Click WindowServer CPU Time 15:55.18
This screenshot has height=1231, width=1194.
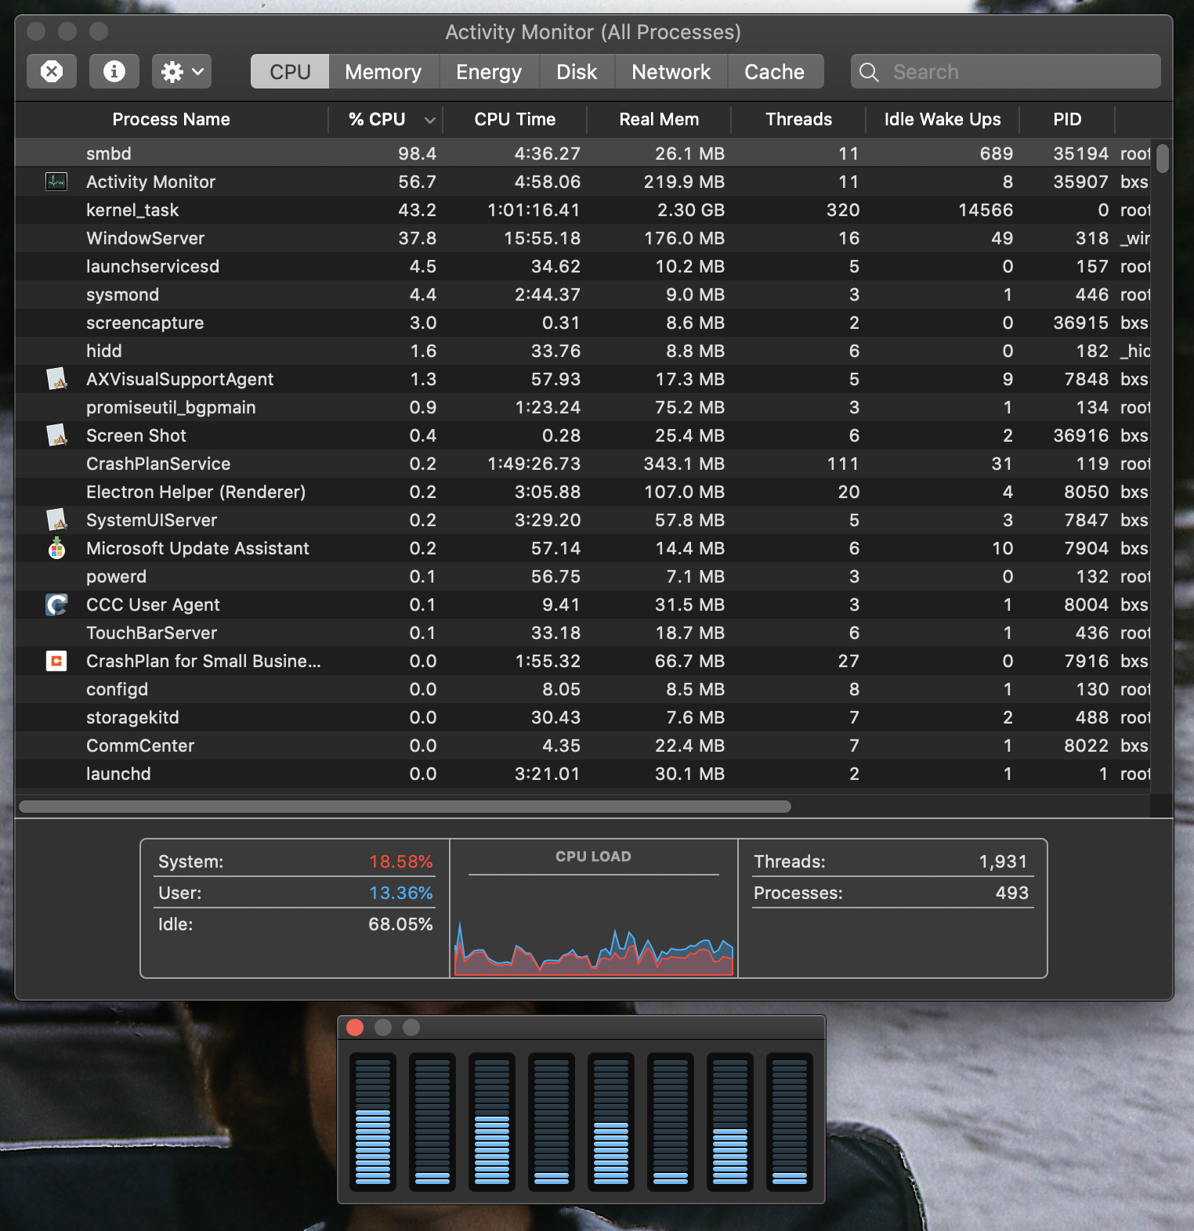(x=542, y=238)
